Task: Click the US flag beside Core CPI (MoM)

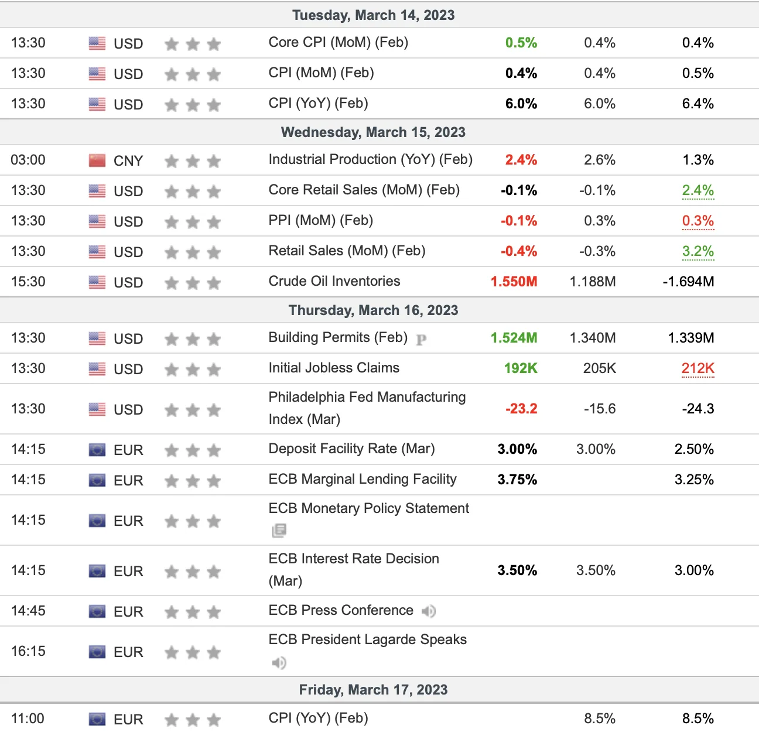Action: pyautogui.click(x=97, y=43)
